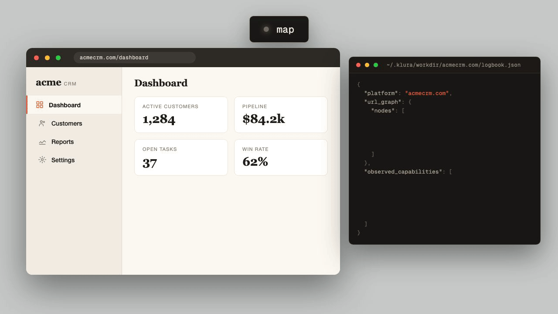Maximize the acmecrm browser window

click(x=58, y=58)
